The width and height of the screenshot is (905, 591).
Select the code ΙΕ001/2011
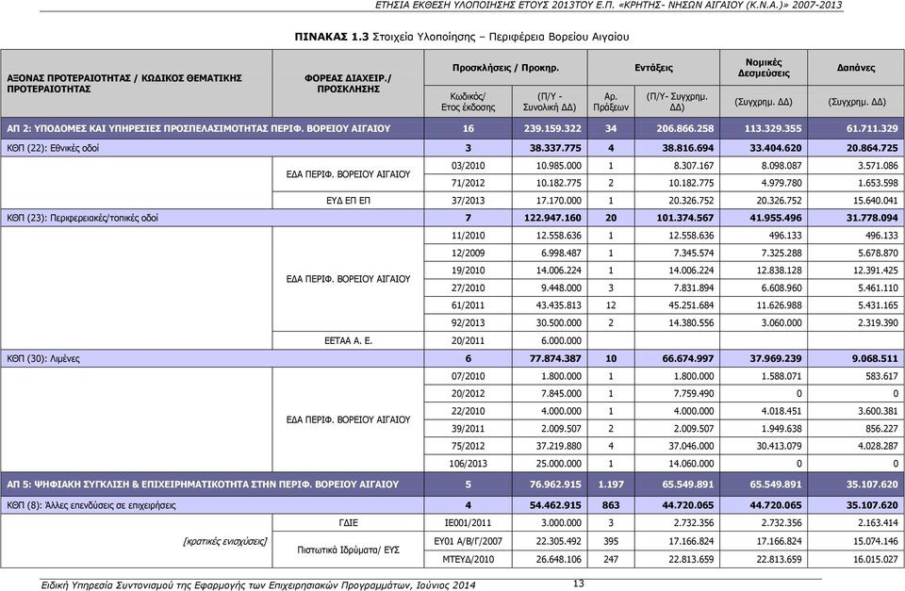[x=469, y=523]
